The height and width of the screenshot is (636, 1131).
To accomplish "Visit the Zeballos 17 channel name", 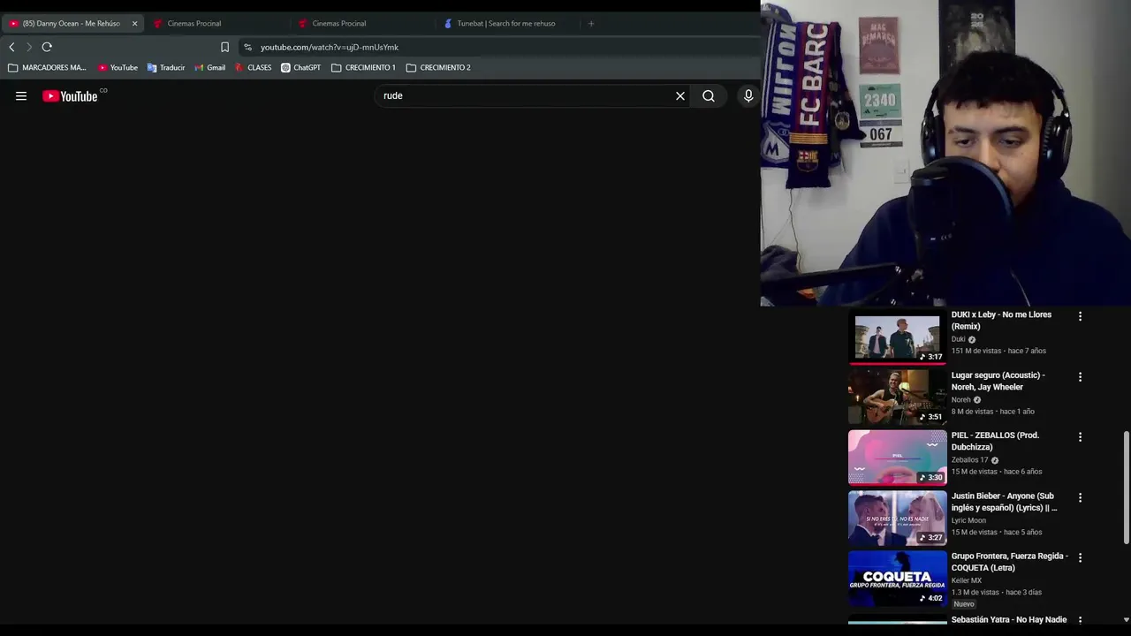I will [x=969, y=460].
